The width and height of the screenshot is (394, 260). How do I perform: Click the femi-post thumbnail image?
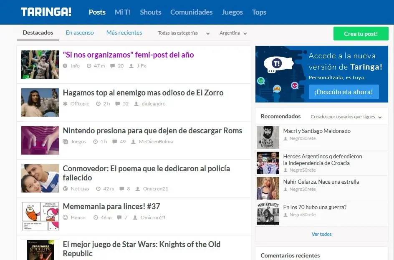coord(40,65)
